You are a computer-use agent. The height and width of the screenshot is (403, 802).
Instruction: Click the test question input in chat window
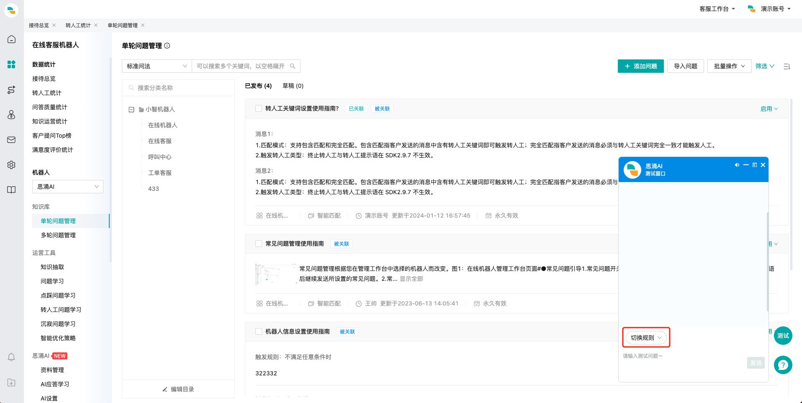point(683,362)
